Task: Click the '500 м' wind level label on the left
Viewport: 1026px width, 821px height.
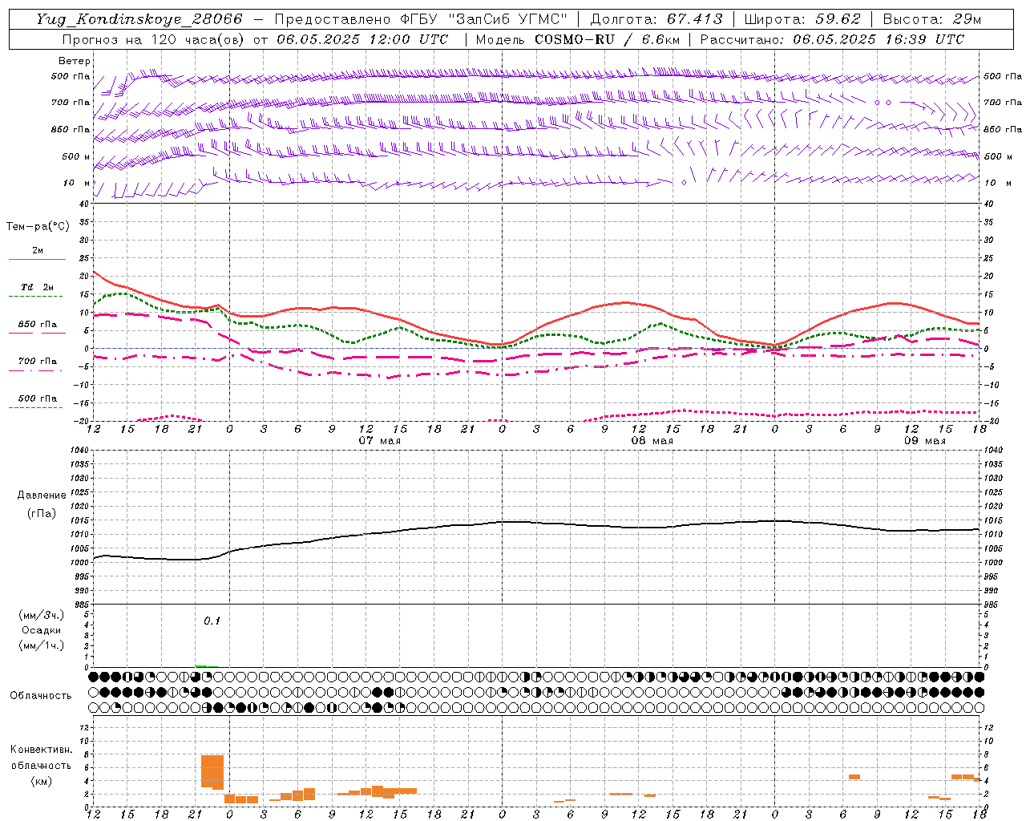Action: (76, 156)
